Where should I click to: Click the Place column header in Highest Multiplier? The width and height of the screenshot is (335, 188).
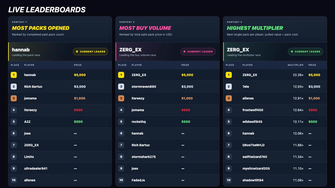pyautogui.click(x=230, y=65)
